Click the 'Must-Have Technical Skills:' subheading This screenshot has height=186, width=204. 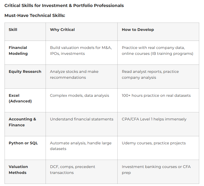pyautogui.click(x=35, y=16)
